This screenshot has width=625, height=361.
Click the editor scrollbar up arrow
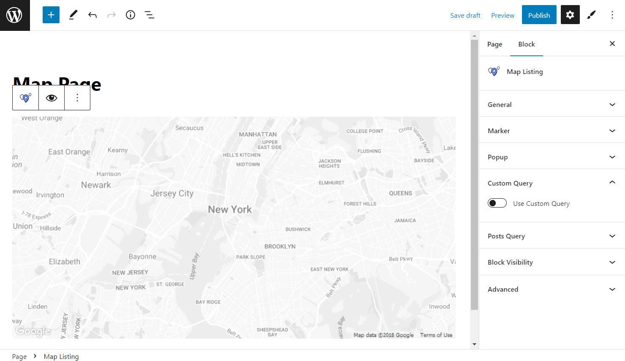(x=474, y=36)
